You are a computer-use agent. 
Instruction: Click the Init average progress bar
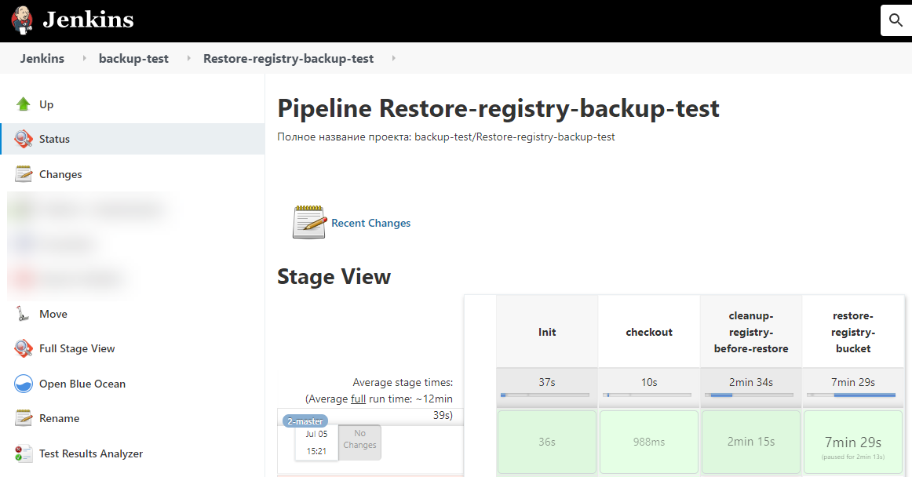(x=545, y=395)
